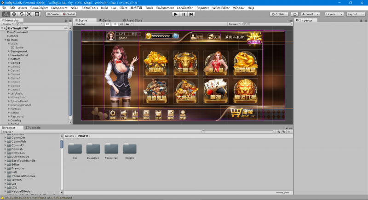Toggle the Center pivot button
The image size is (368, 200).
click(53, 14)
